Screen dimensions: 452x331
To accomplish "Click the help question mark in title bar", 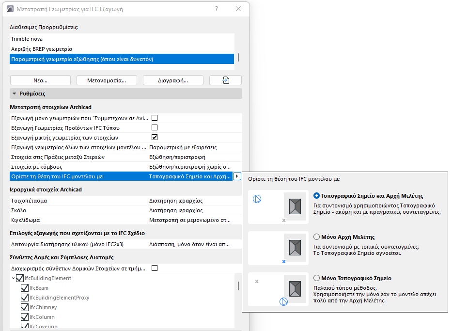I will click(x=217, y=9).
